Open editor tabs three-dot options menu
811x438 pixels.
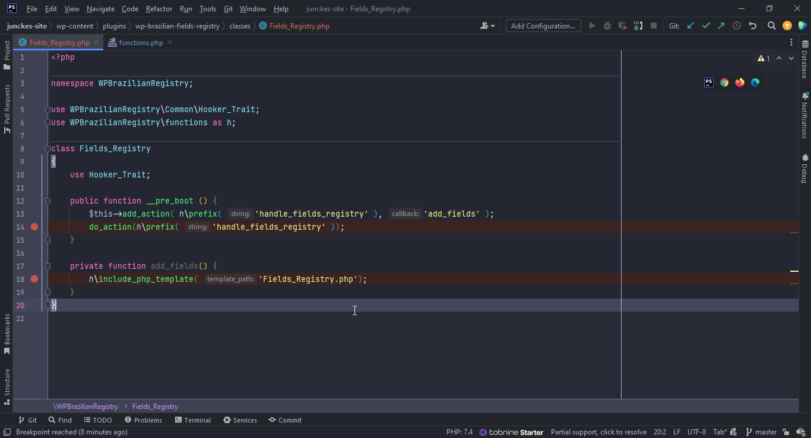(x=791, y=42)
